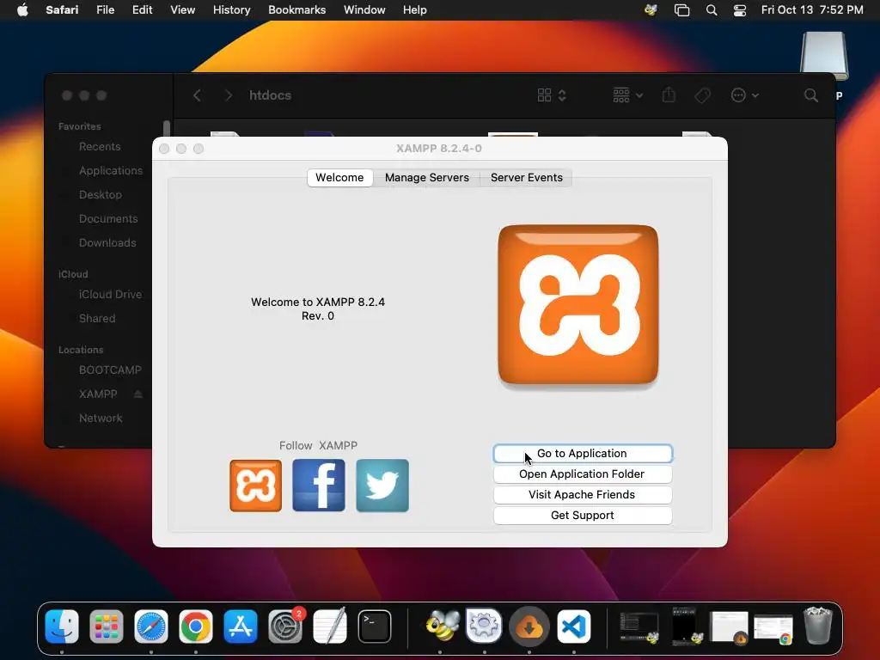
Task: Click the Share icon in Finder toolbar
Action: (x=669, y=95)
